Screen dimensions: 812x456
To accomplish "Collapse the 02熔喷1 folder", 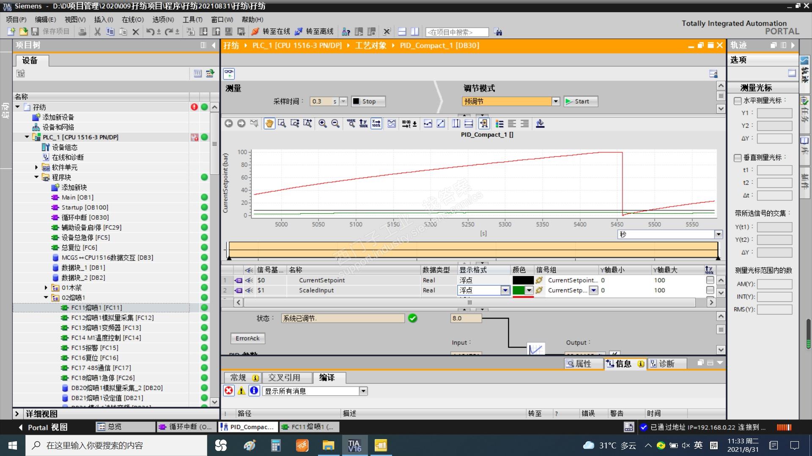I will click(46, 298).
